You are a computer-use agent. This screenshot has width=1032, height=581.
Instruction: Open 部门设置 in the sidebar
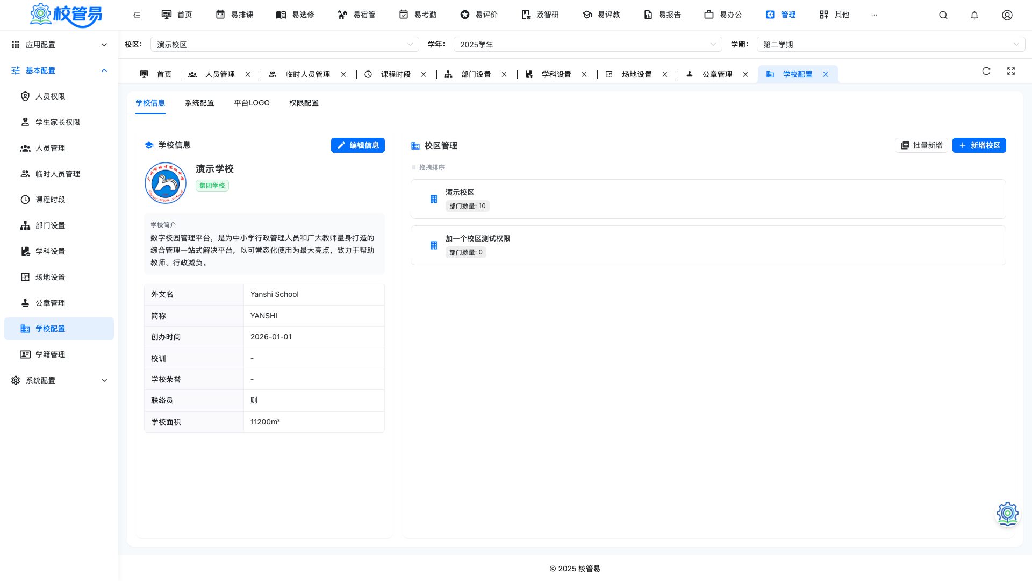59,225
